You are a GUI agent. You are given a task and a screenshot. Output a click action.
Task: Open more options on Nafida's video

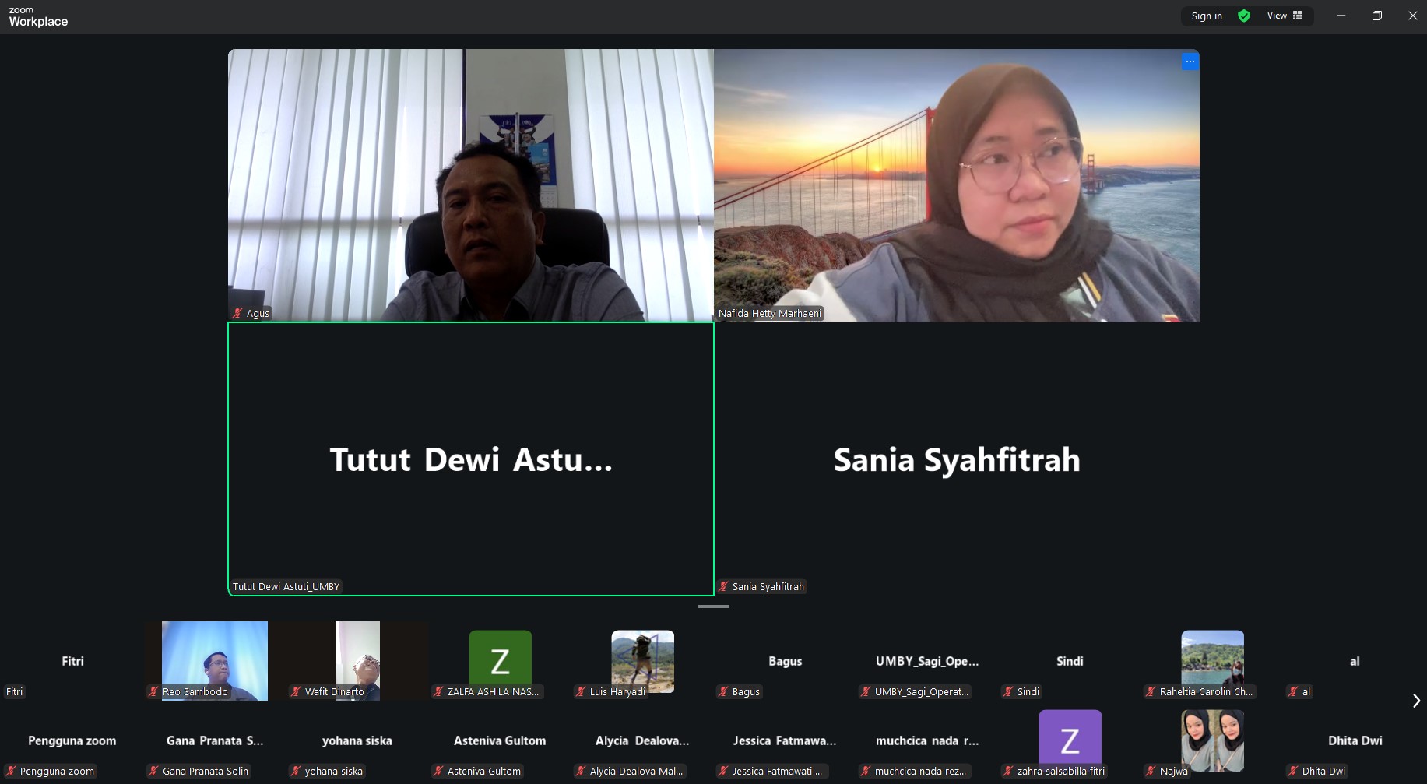(x=1190, y=62)
